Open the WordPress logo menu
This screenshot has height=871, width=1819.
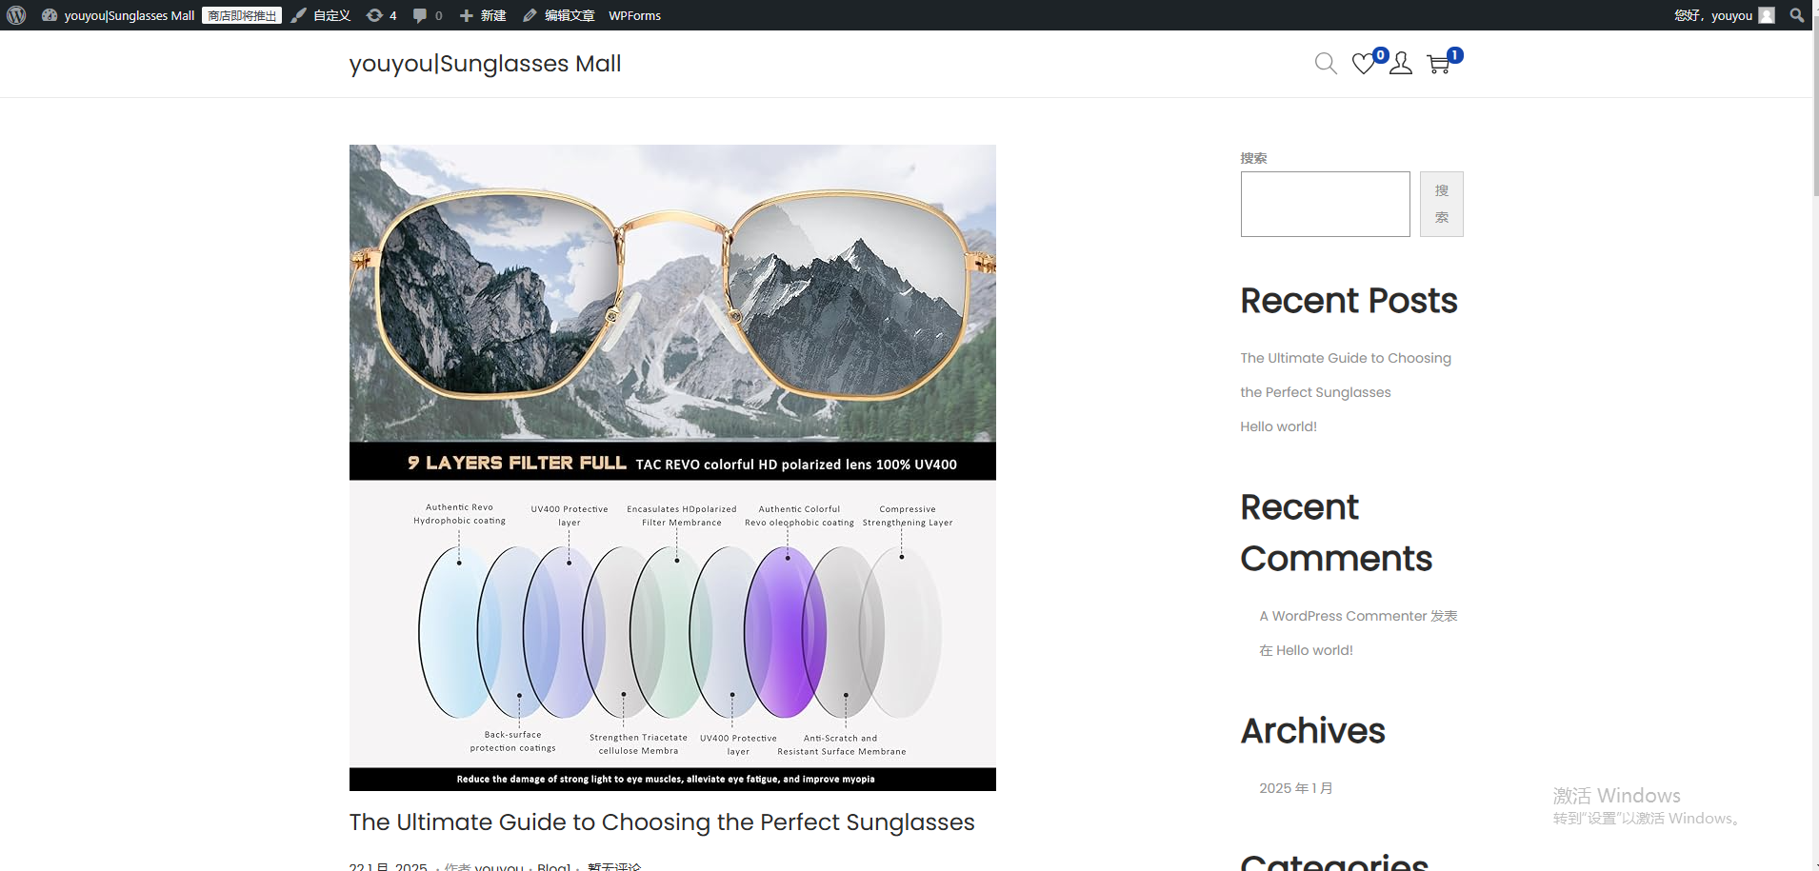pos(16,15)
